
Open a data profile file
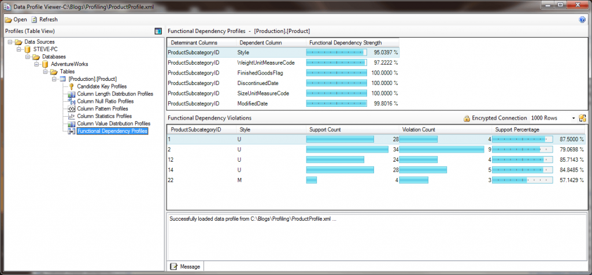click(x=16, y=20)
